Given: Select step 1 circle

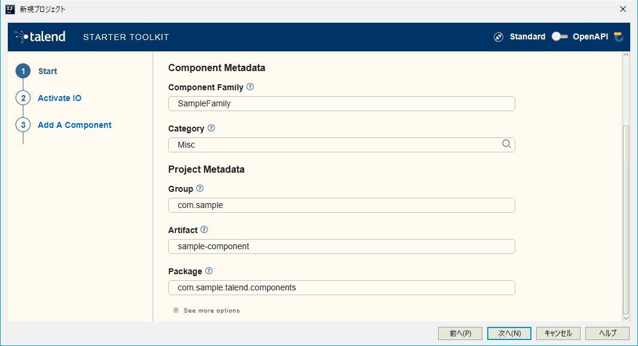Looking at the screenshot, I should 23,71.
